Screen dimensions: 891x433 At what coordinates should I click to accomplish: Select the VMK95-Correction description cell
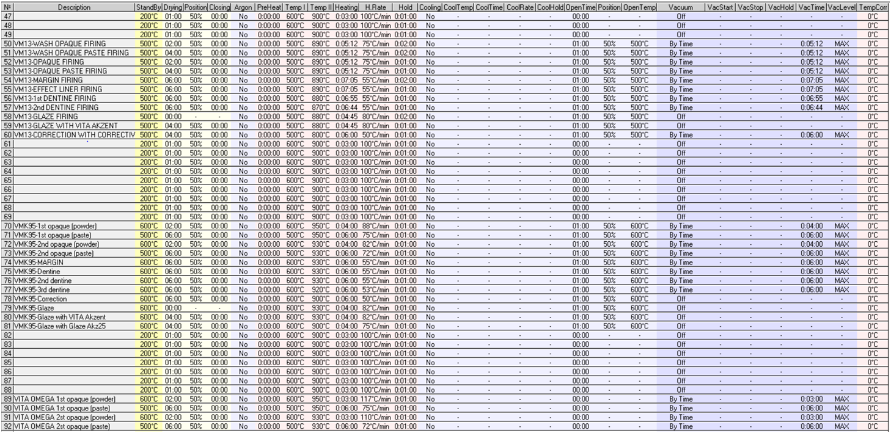click(x=74, y=299)
